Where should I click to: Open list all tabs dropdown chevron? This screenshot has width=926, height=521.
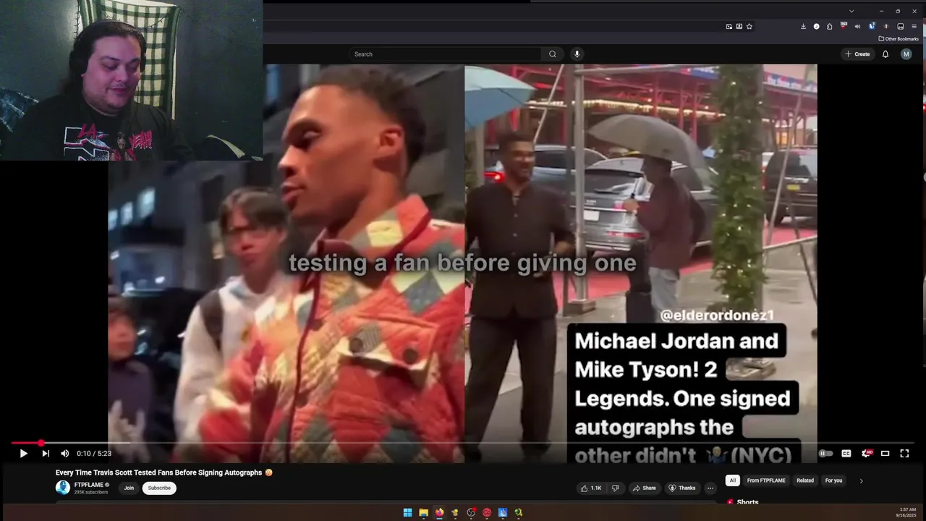click(x=851, y=11)
